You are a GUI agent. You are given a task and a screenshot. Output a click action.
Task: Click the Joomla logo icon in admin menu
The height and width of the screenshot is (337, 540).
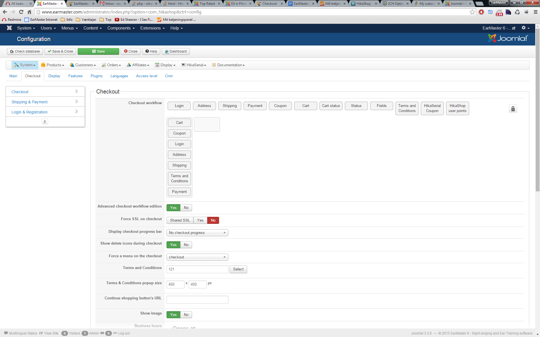[9, 28]
